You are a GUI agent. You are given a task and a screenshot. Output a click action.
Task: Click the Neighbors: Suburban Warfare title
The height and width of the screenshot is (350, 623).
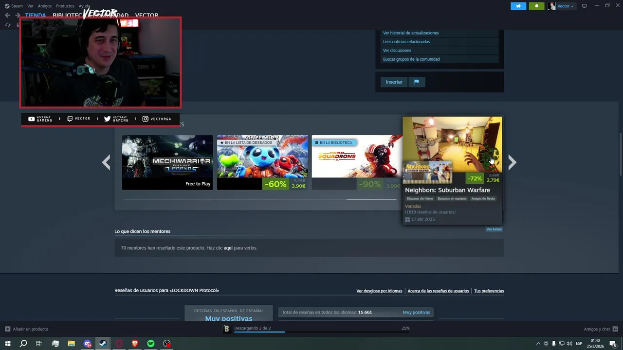coord(447,190)
